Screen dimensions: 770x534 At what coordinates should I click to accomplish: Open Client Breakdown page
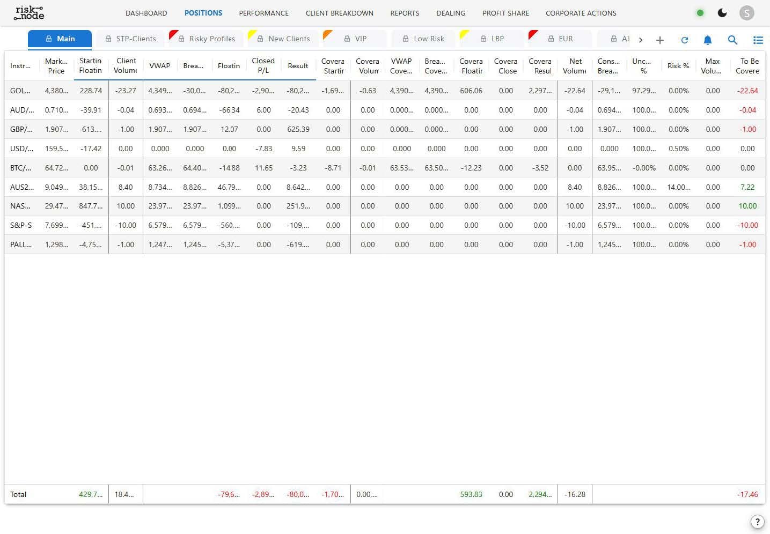click(x=340, y=13)
